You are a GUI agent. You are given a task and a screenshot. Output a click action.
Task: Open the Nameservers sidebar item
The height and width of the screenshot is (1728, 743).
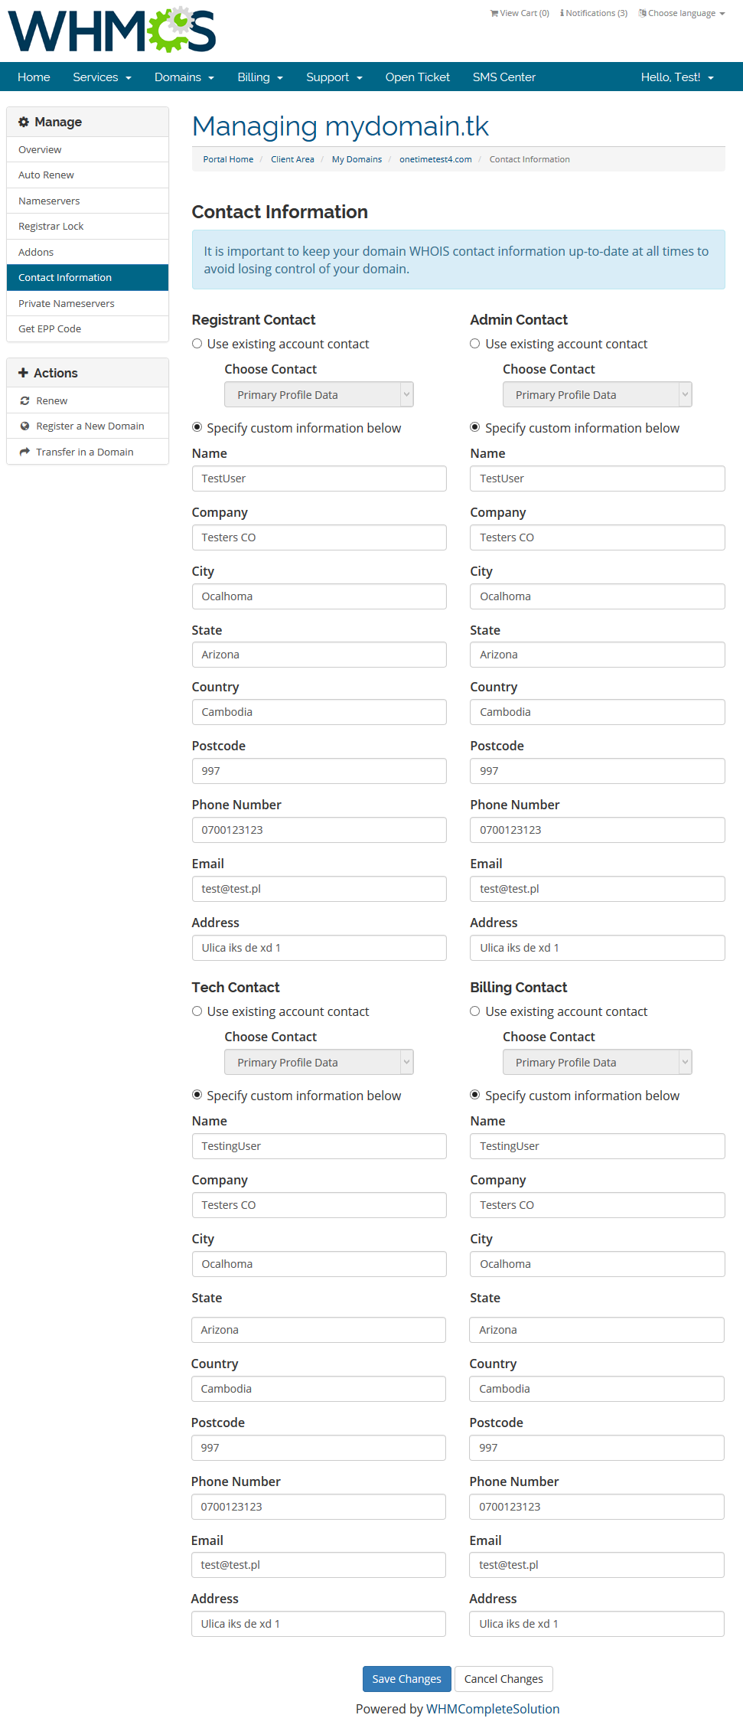(x=49, y=201)
